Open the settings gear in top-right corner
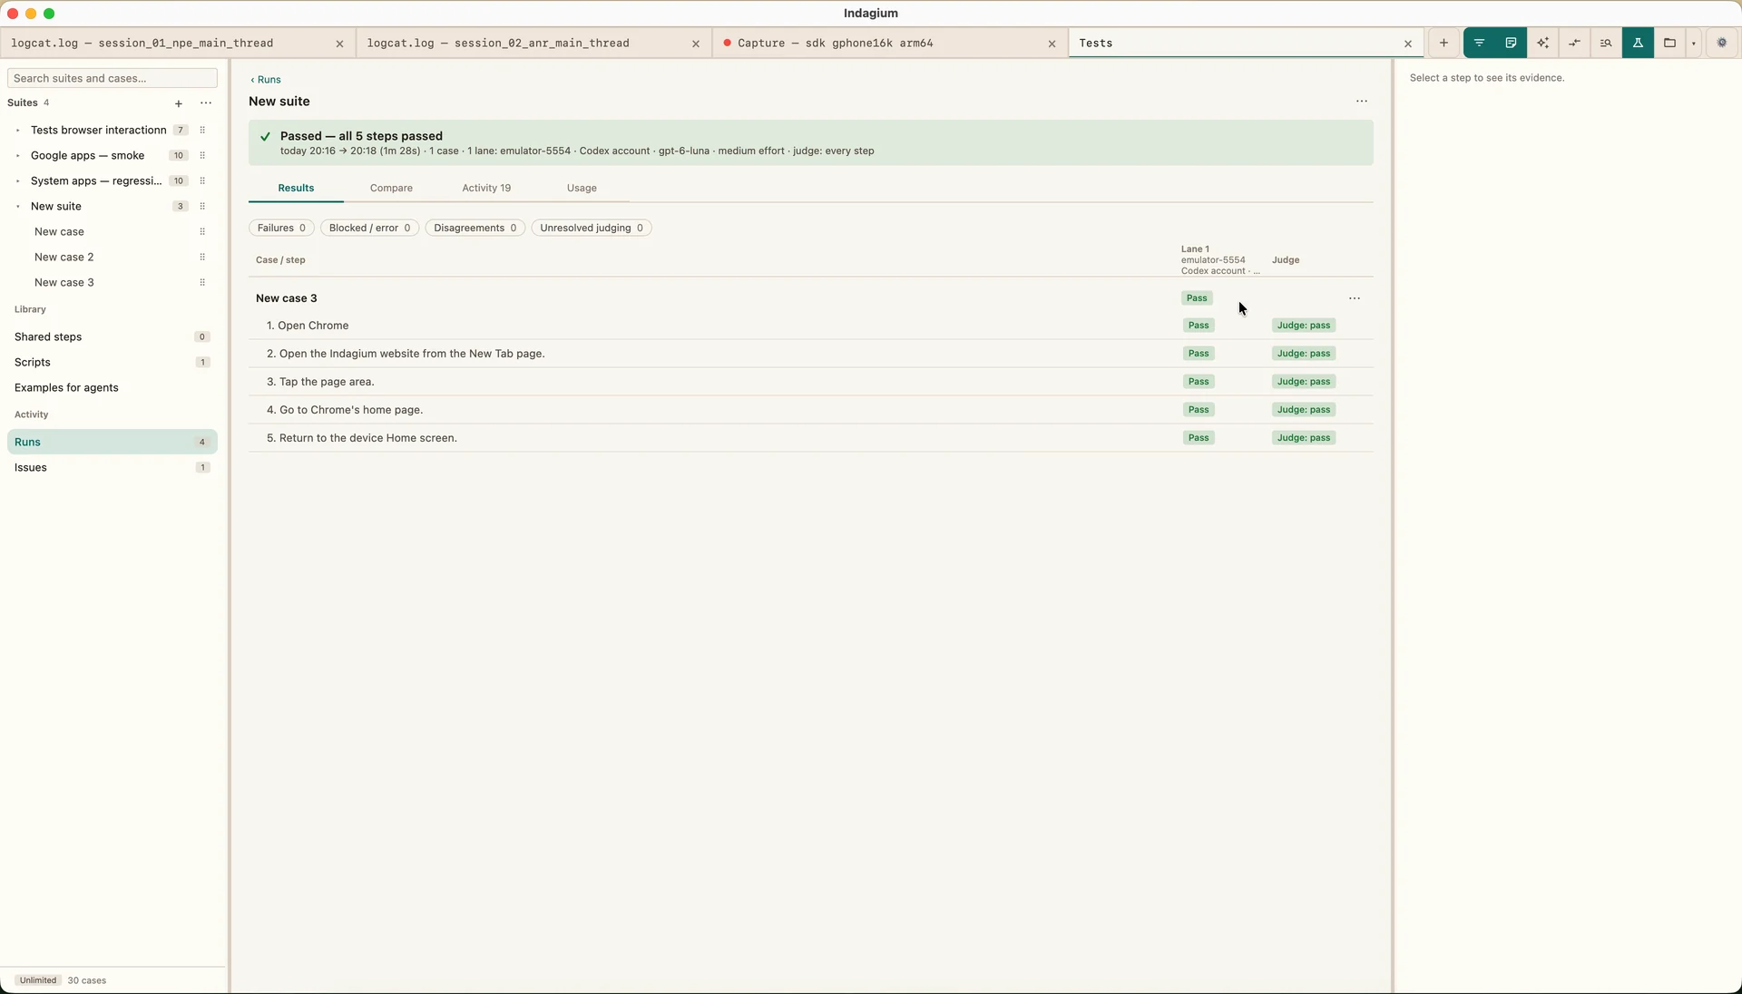Image resolution: width=1742 pixels, height=994 pixels. click(1722, 43)
